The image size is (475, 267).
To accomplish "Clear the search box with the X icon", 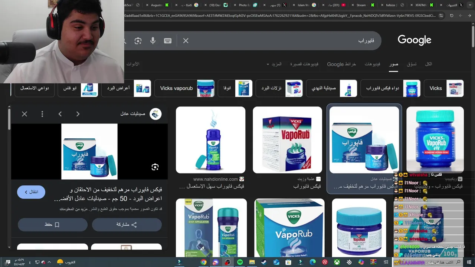I will [186, 41].
